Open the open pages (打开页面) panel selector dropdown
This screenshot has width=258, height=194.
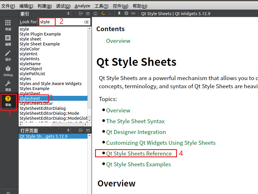point(68,130)
